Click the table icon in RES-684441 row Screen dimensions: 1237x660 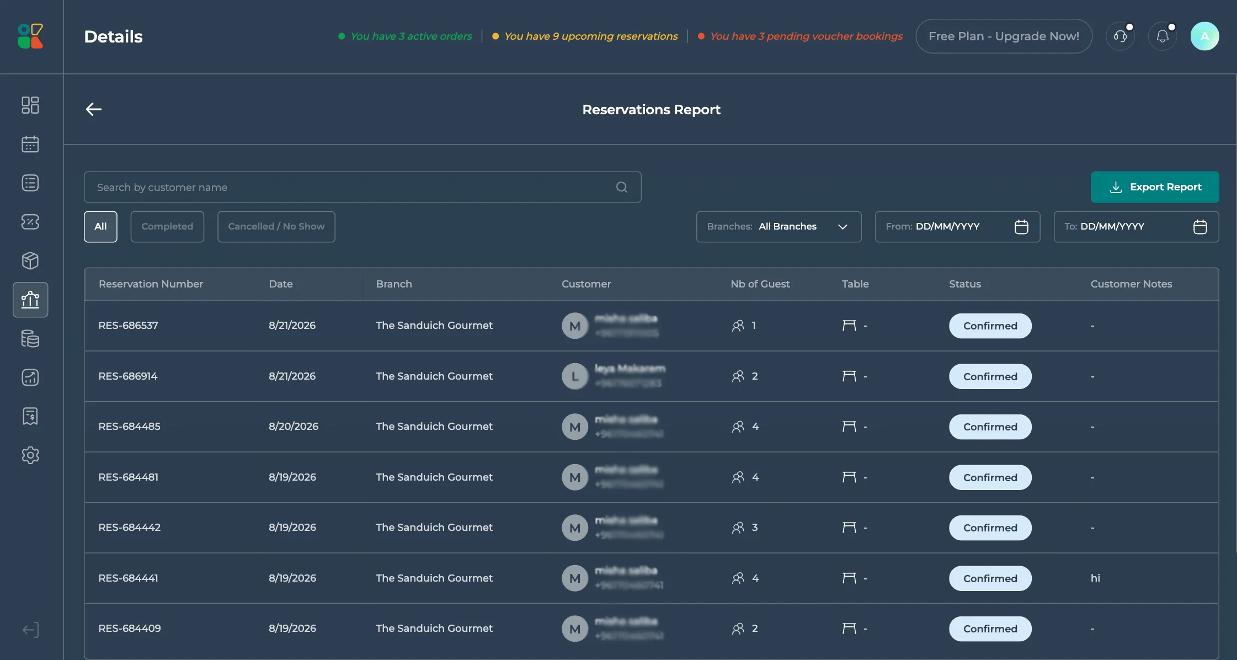click(849, 578)
